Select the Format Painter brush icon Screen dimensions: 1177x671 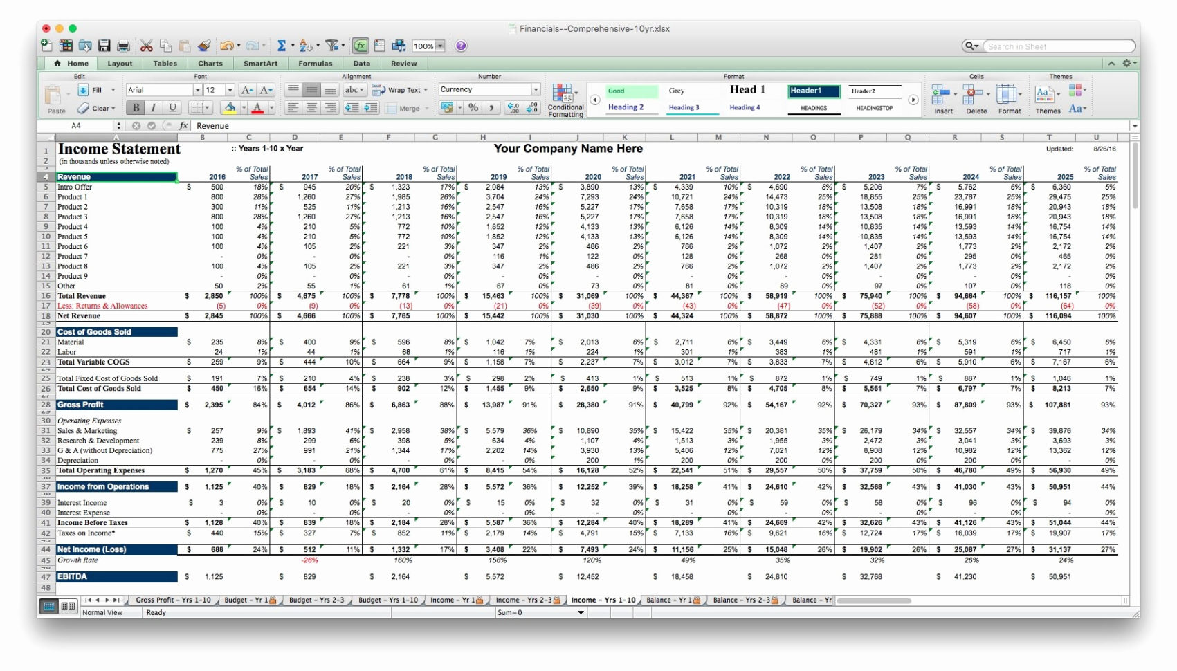point(203,46)
